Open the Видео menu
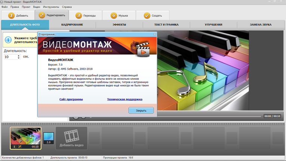Viewport: 286px width, 161px height. coord(37,7)
